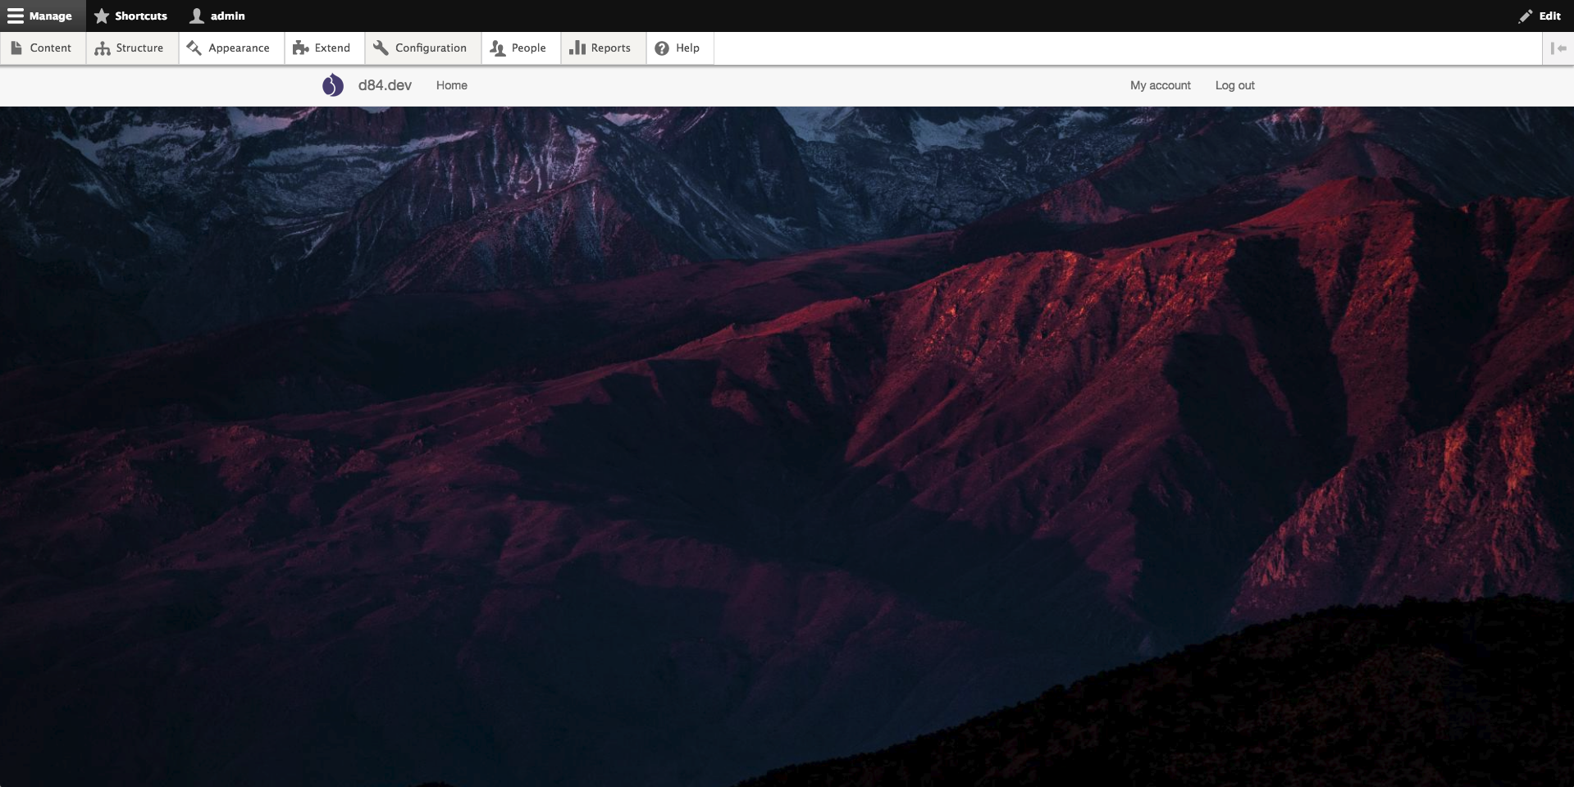Toggle the Manage toolbar tray
This screenshot has height=787, width=1574.
pos(41,16)
